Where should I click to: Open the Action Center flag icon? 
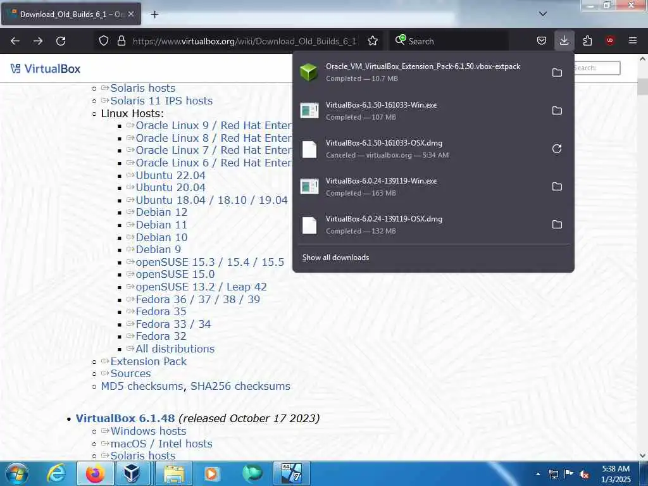click(569, 474)
